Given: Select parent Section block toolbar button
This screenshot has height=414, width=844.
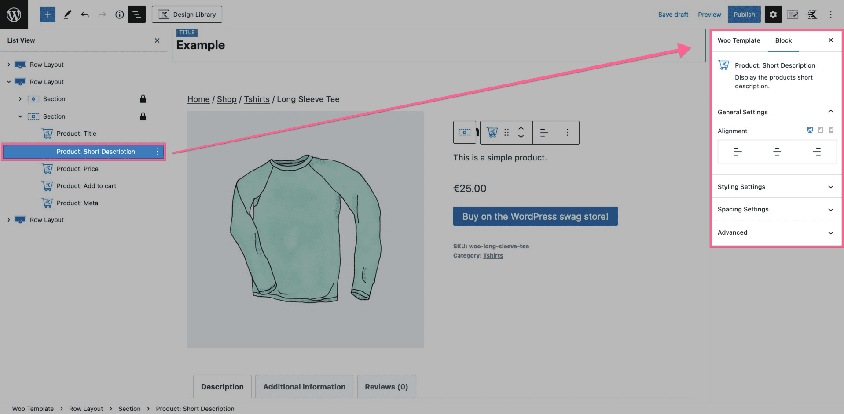Looking at the screenshot, I should point(465,132).
